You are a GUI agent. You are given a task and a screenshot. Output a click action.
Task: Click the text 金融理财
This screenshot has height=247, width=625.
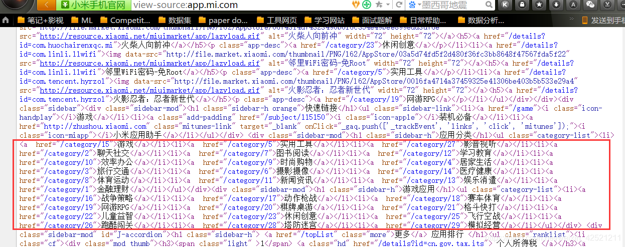(x=113, y=189)
